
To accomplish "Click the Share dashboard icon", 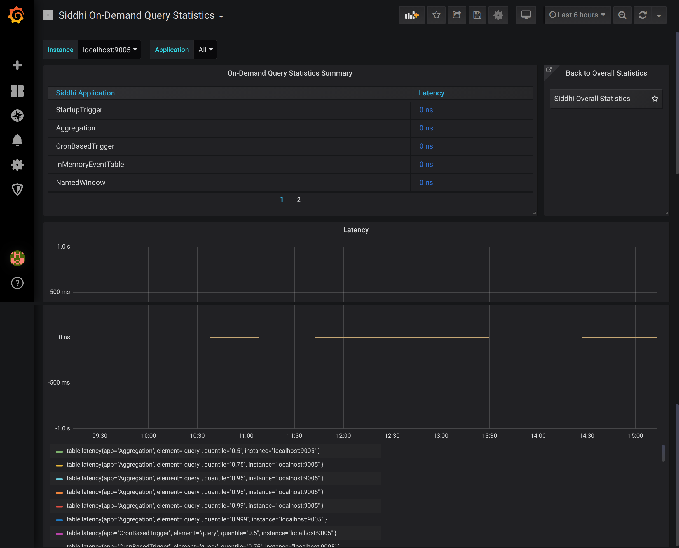I will coord(457,15).
